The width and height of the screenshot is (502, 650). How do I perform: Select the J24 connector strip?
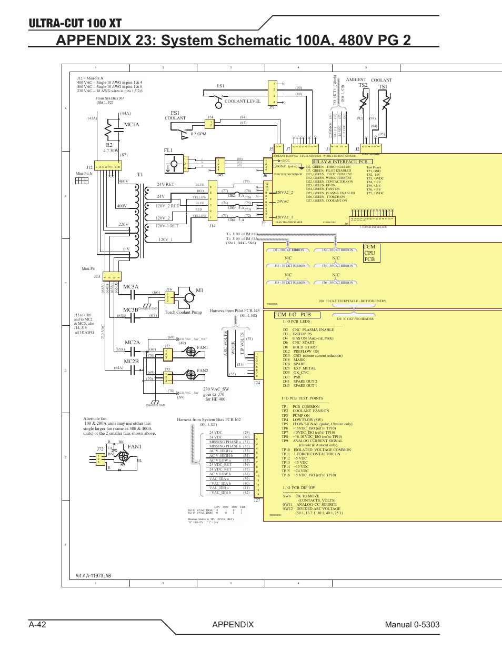(x=258, y=366)
